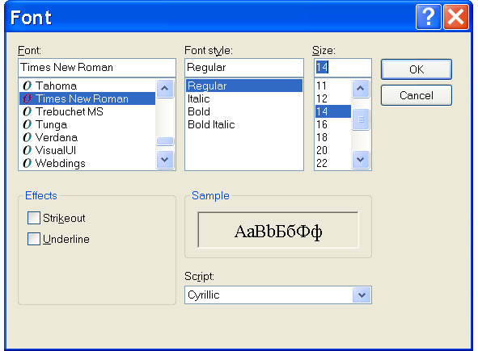The width and height of the screenshot is (478, 351).
Task: Click the font icon next to Trebuchet MS
Action: click(x=27, y=111)
